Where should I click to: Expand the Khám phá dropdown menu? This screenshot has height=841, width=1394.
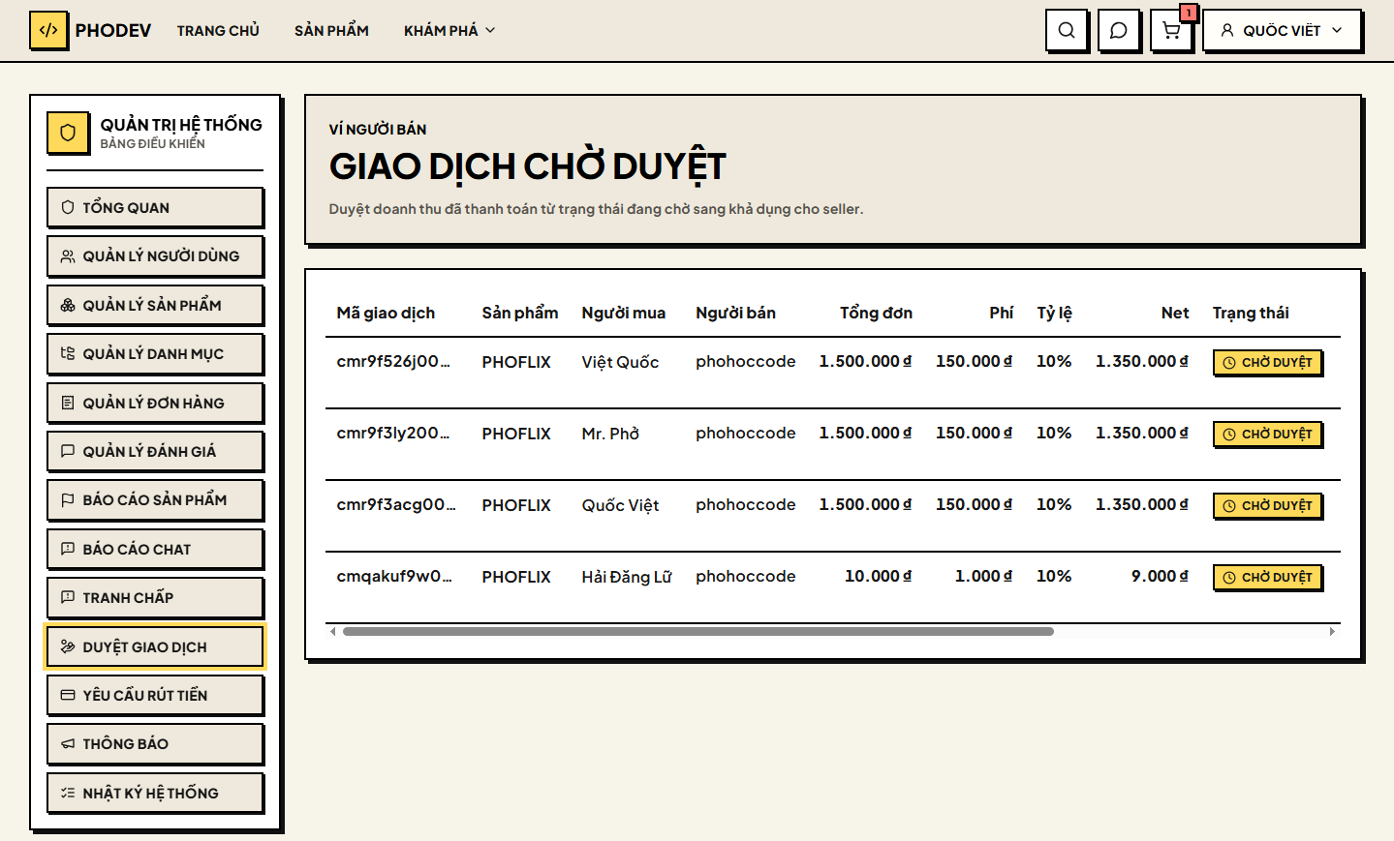pos(449,31)
